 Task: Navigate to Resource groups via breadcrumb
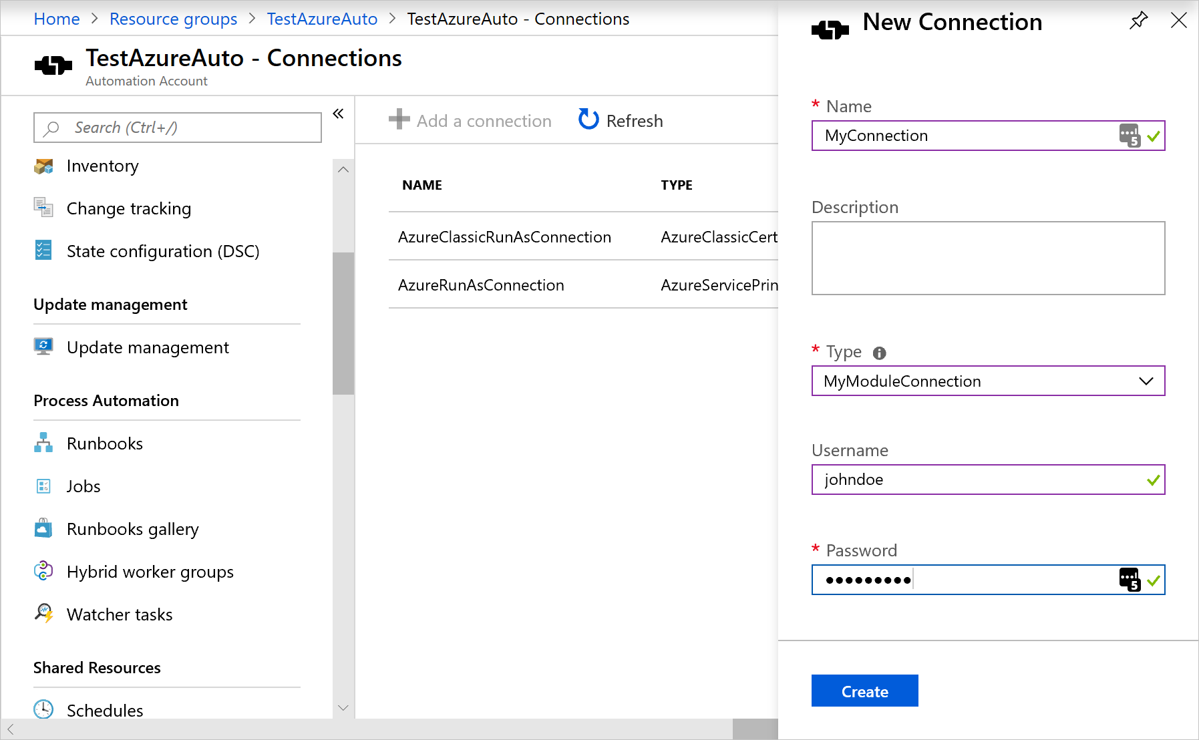tap(174, 19)
